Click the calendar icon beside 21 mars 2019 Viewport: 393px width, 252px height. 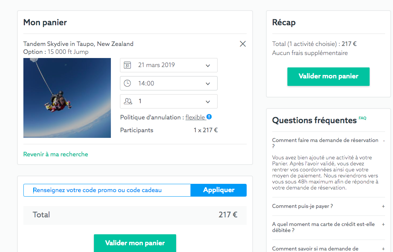point(127,65)
